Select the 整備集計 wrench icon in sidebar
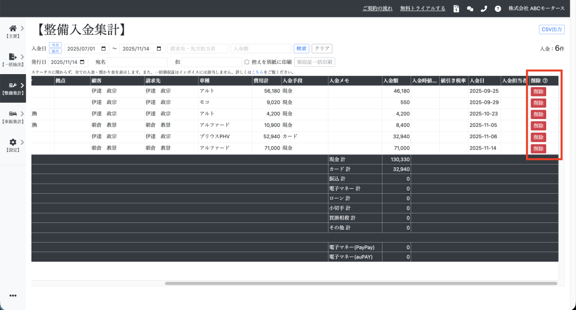Image resolution: width=576 pixels, height=310 pixels. tap(13, 85)
